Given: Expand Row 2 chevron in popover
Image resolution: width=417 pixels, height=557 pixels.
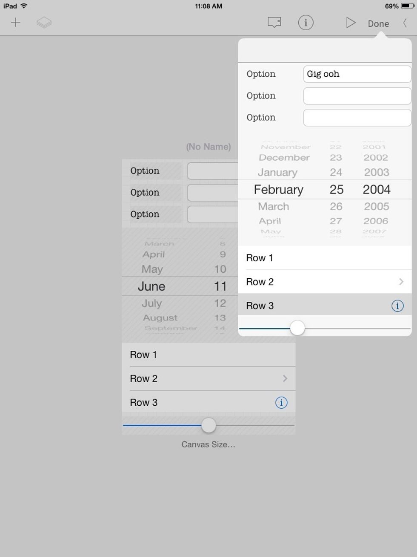Looking at the screenshot, I should [x=401, y=282].
